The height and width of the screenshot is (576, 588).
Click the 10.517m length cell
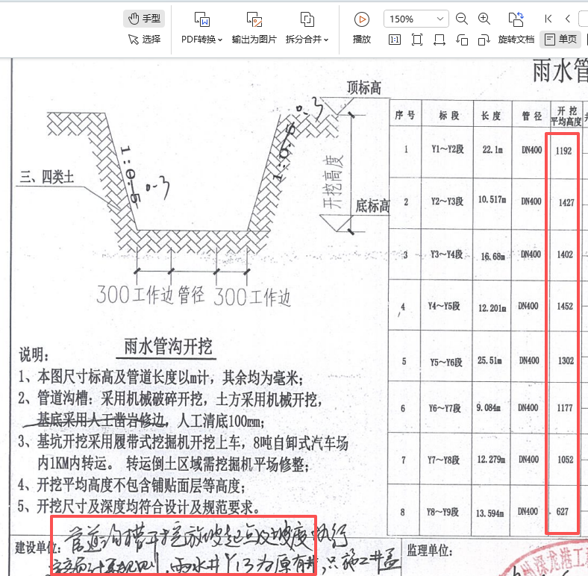pos(492,199)
